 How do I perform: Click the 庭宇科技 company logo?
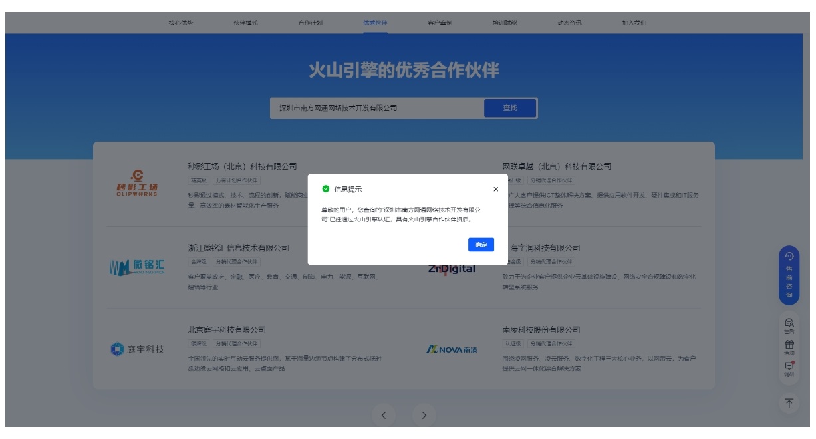click(x=137, y=349)
